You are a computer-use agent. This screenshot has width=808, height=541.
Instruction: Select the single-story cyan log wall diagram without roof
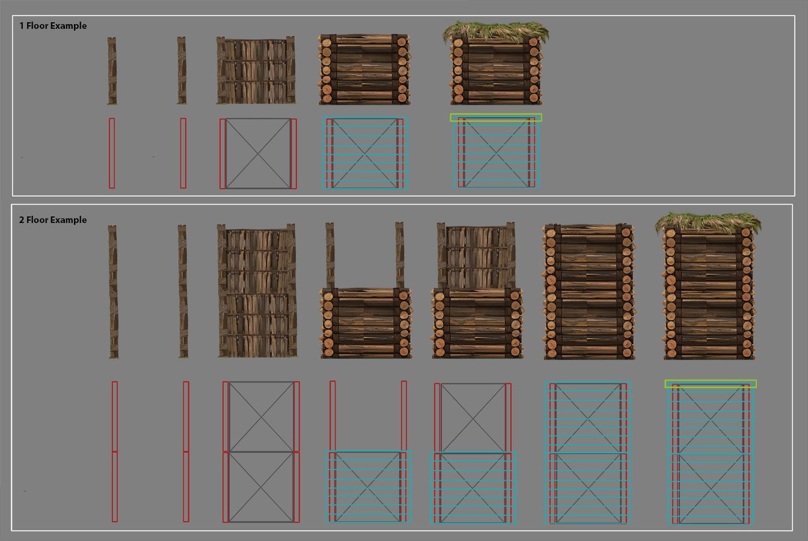point(365,153)
